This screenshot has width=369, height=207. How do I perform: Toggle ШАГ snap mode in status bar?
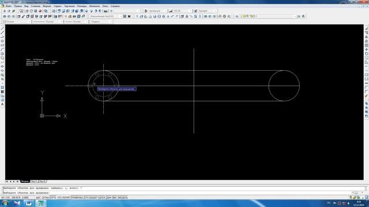click(x=38, y=198)
